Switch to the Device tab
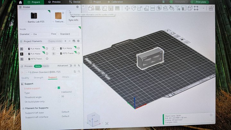This screenshot has width=231, height=130. click(x=75, y=2)
